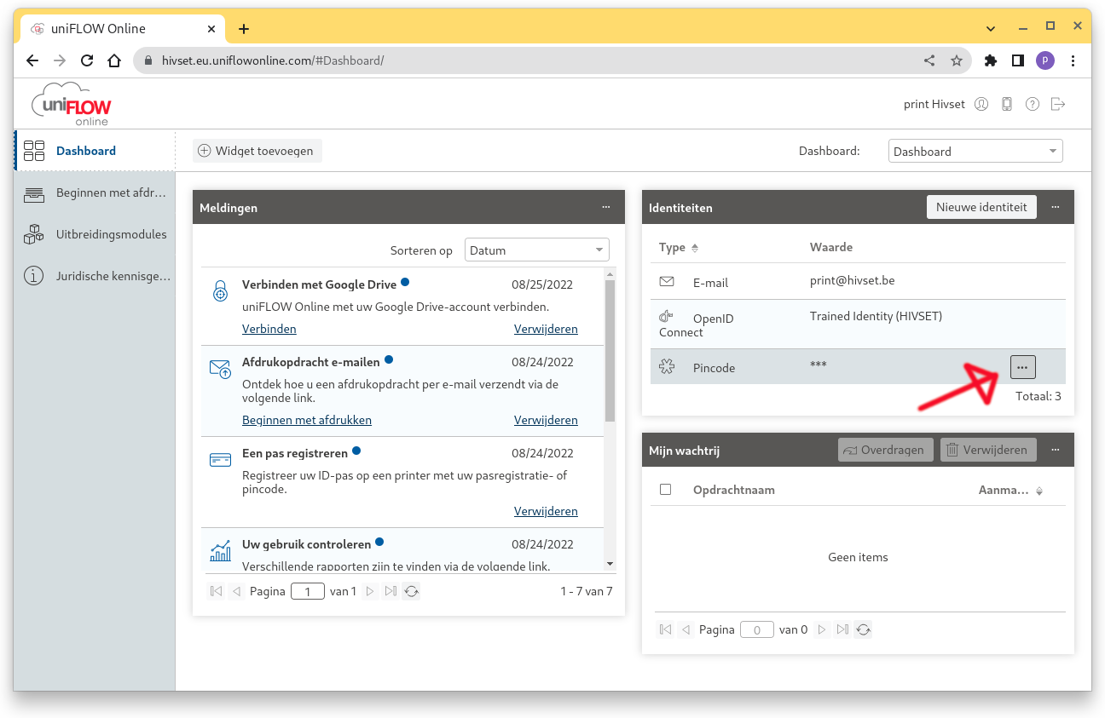
Task: Reload the page in the browser
Action: 86,60
